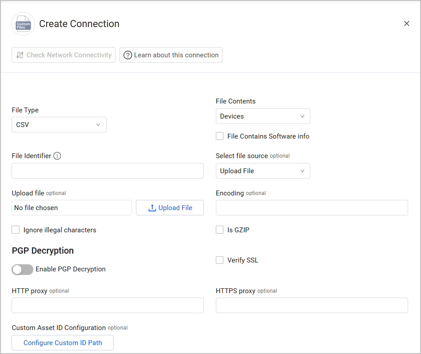Click inside the File Identifier field
The image size is (421, 354).
coord(107,171)
